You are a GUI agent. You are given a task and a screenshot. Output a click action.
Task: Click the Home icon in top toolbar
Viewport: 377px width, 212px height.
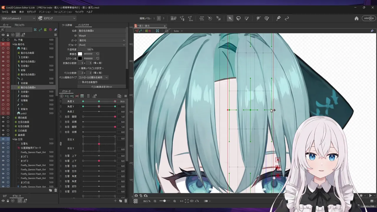tap(356, 18)
